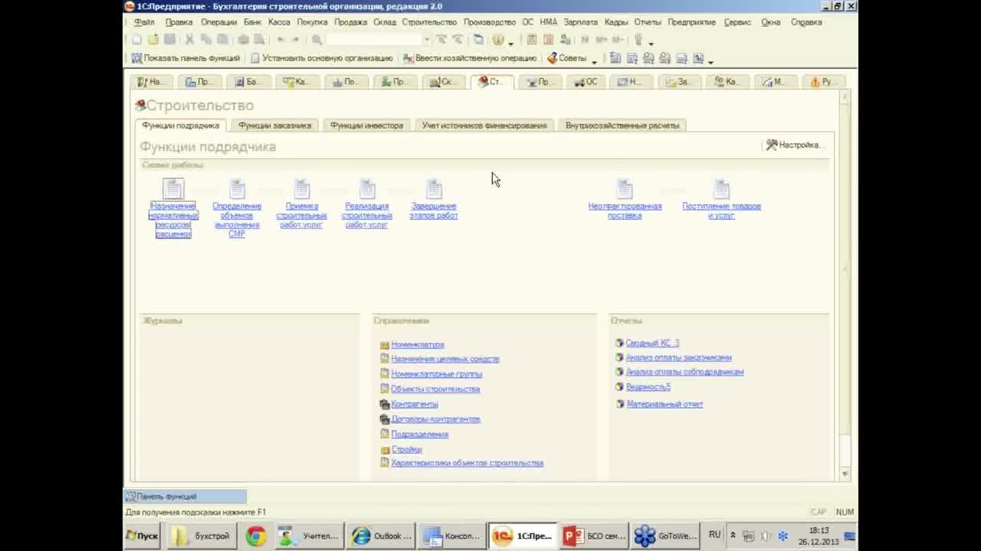Click the wrench tools toolbar icon
The width and height of the screenshot is (981, 551).
coord(638,40)
